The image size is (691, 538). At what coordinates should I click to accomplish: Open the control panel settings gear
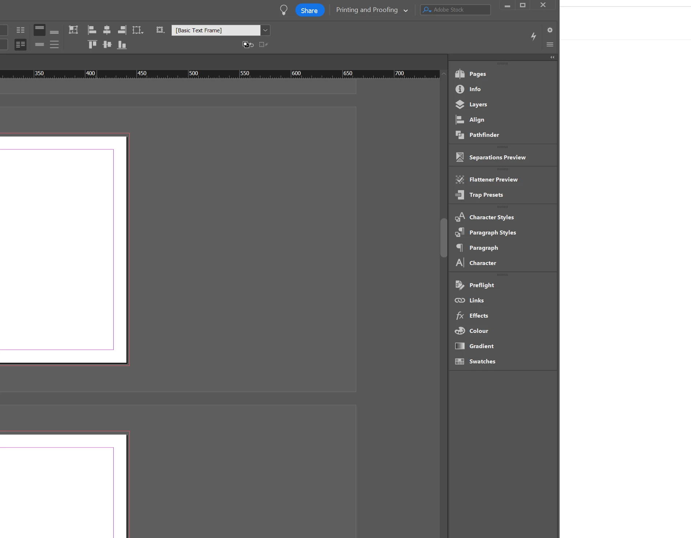coord(550,30)
